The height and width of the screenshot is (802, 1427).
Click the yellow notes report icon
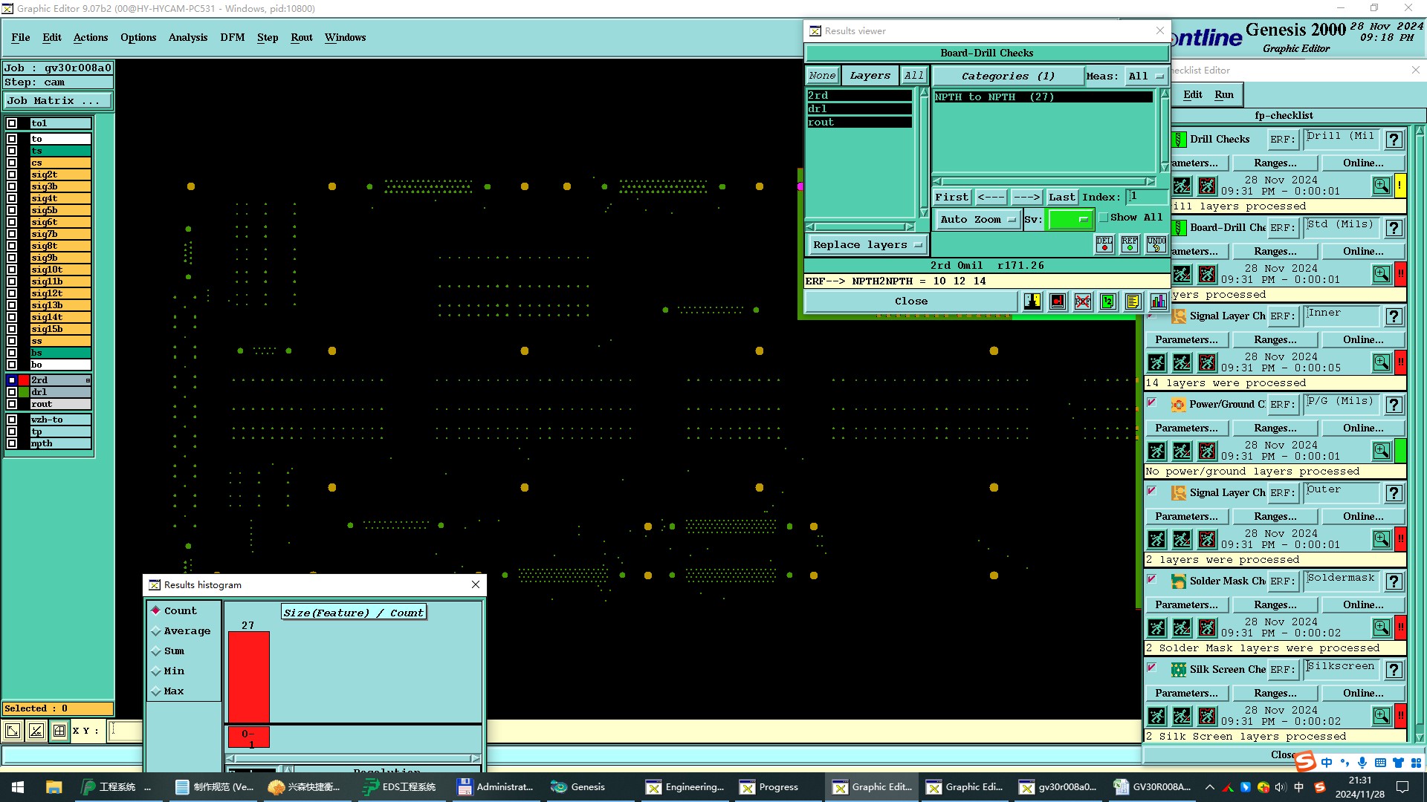1133,301
